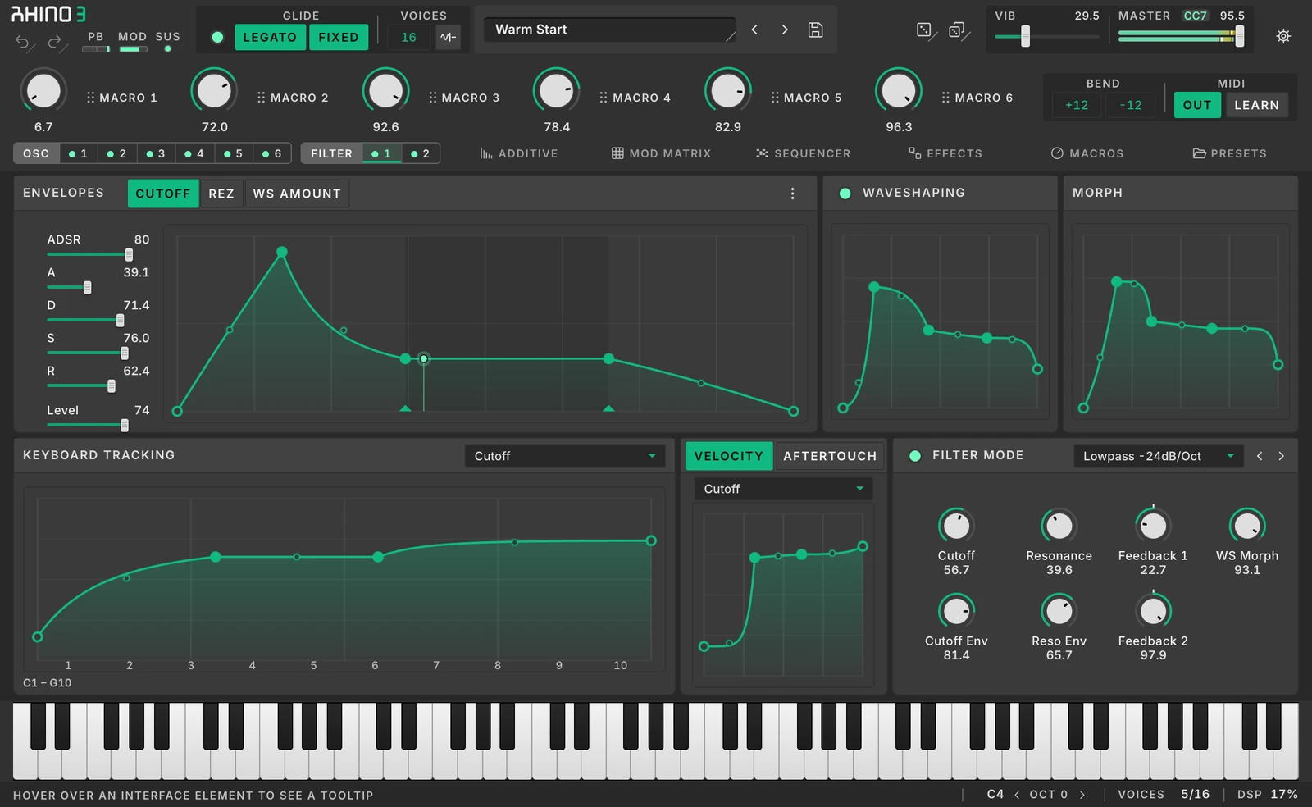
Task: Open the Velocity target Cutoff dropdown
Action: pyautogui.click(x=783, y=489)
